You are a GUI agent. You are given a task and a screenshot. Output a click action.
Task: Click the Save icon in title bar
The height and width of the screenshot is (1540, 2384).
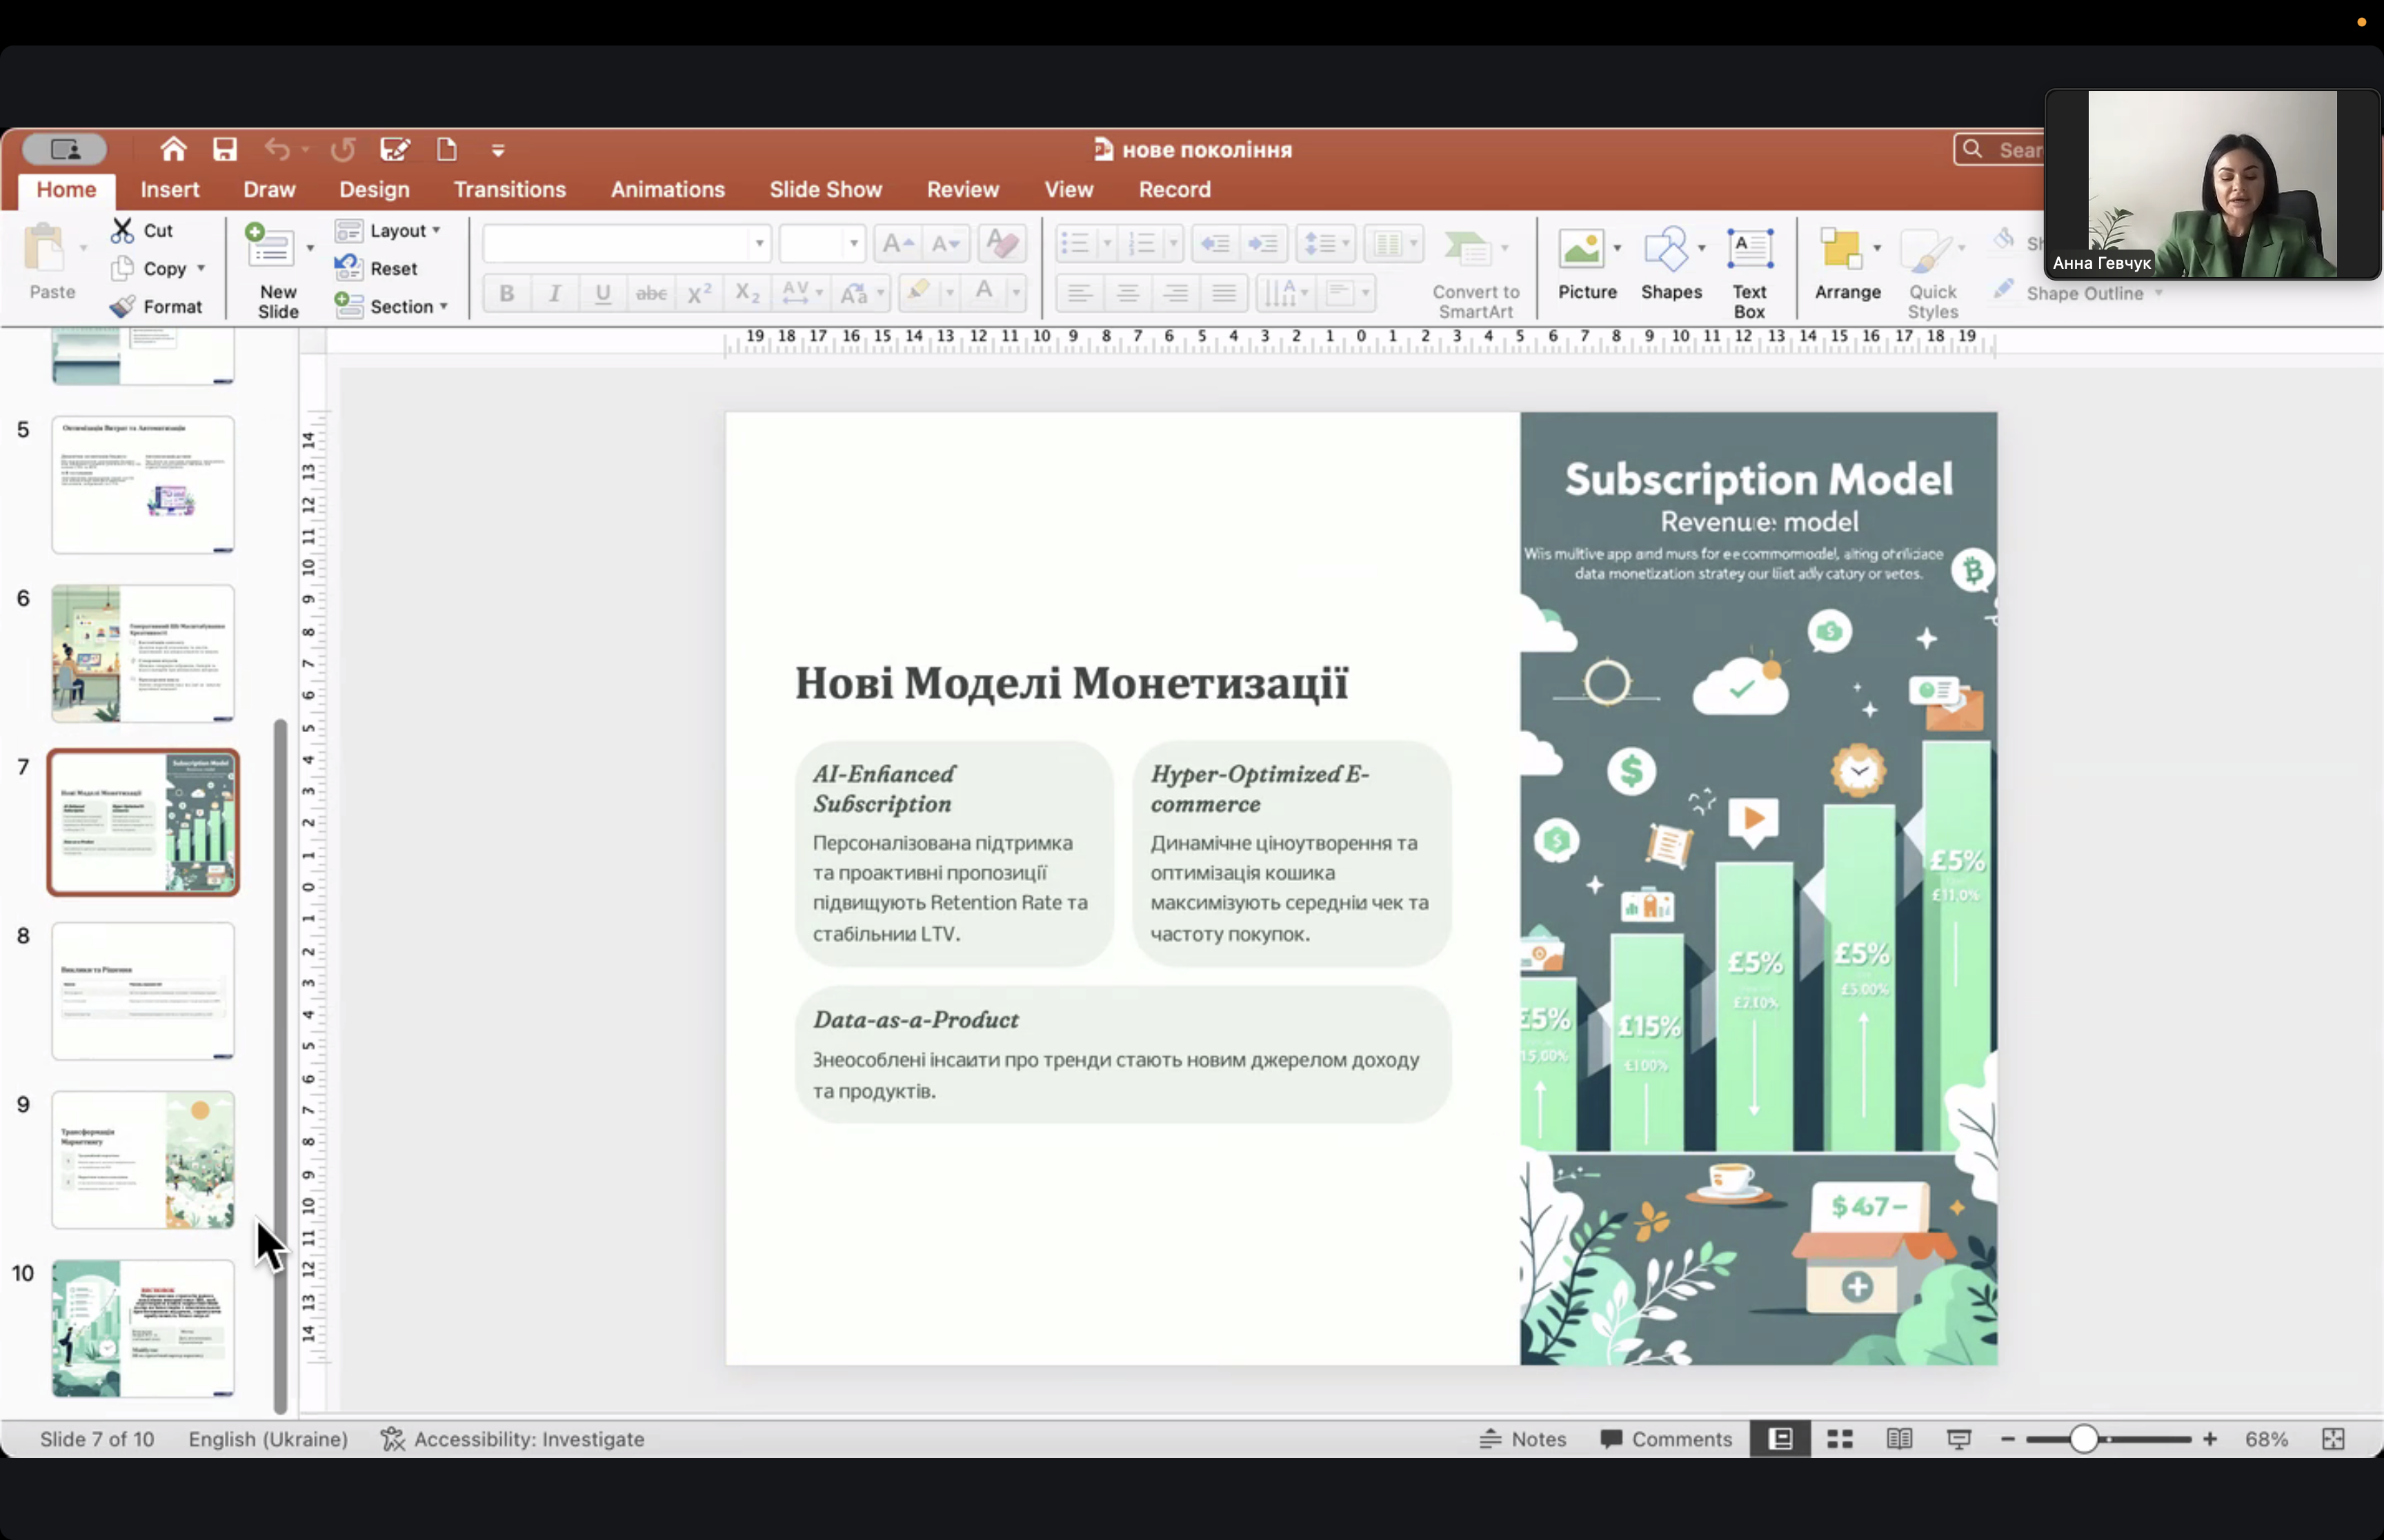click(224, 150)
